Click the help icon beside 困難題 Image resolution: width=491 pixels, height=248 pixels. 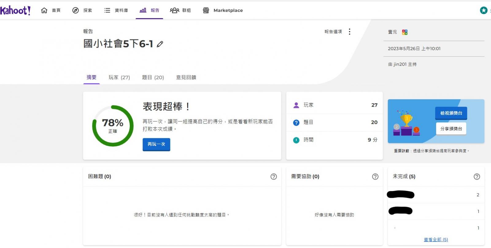tap(273, 177)
